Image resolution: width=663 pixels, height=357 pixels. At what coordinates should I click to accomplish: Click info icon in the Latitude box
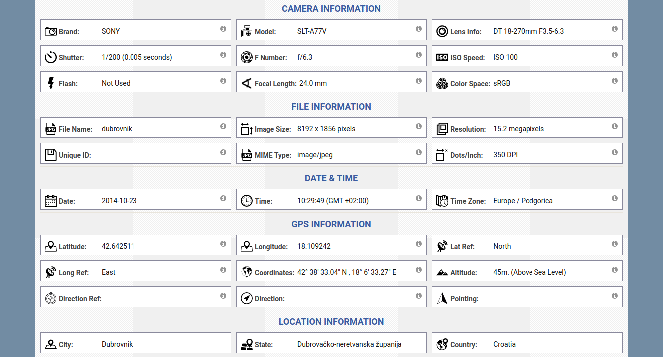tap(223, 244)
